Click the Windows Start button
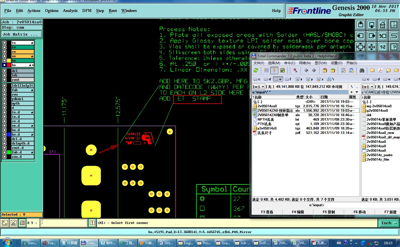400x247 pixels. pyautogui.click(x=7, y=242)
